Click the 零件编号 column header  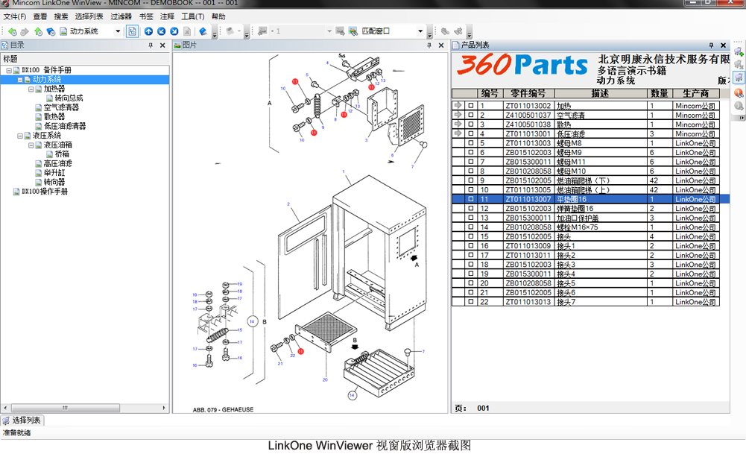528,93
